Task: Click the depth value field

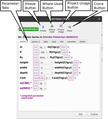Action: pos(36,73)
